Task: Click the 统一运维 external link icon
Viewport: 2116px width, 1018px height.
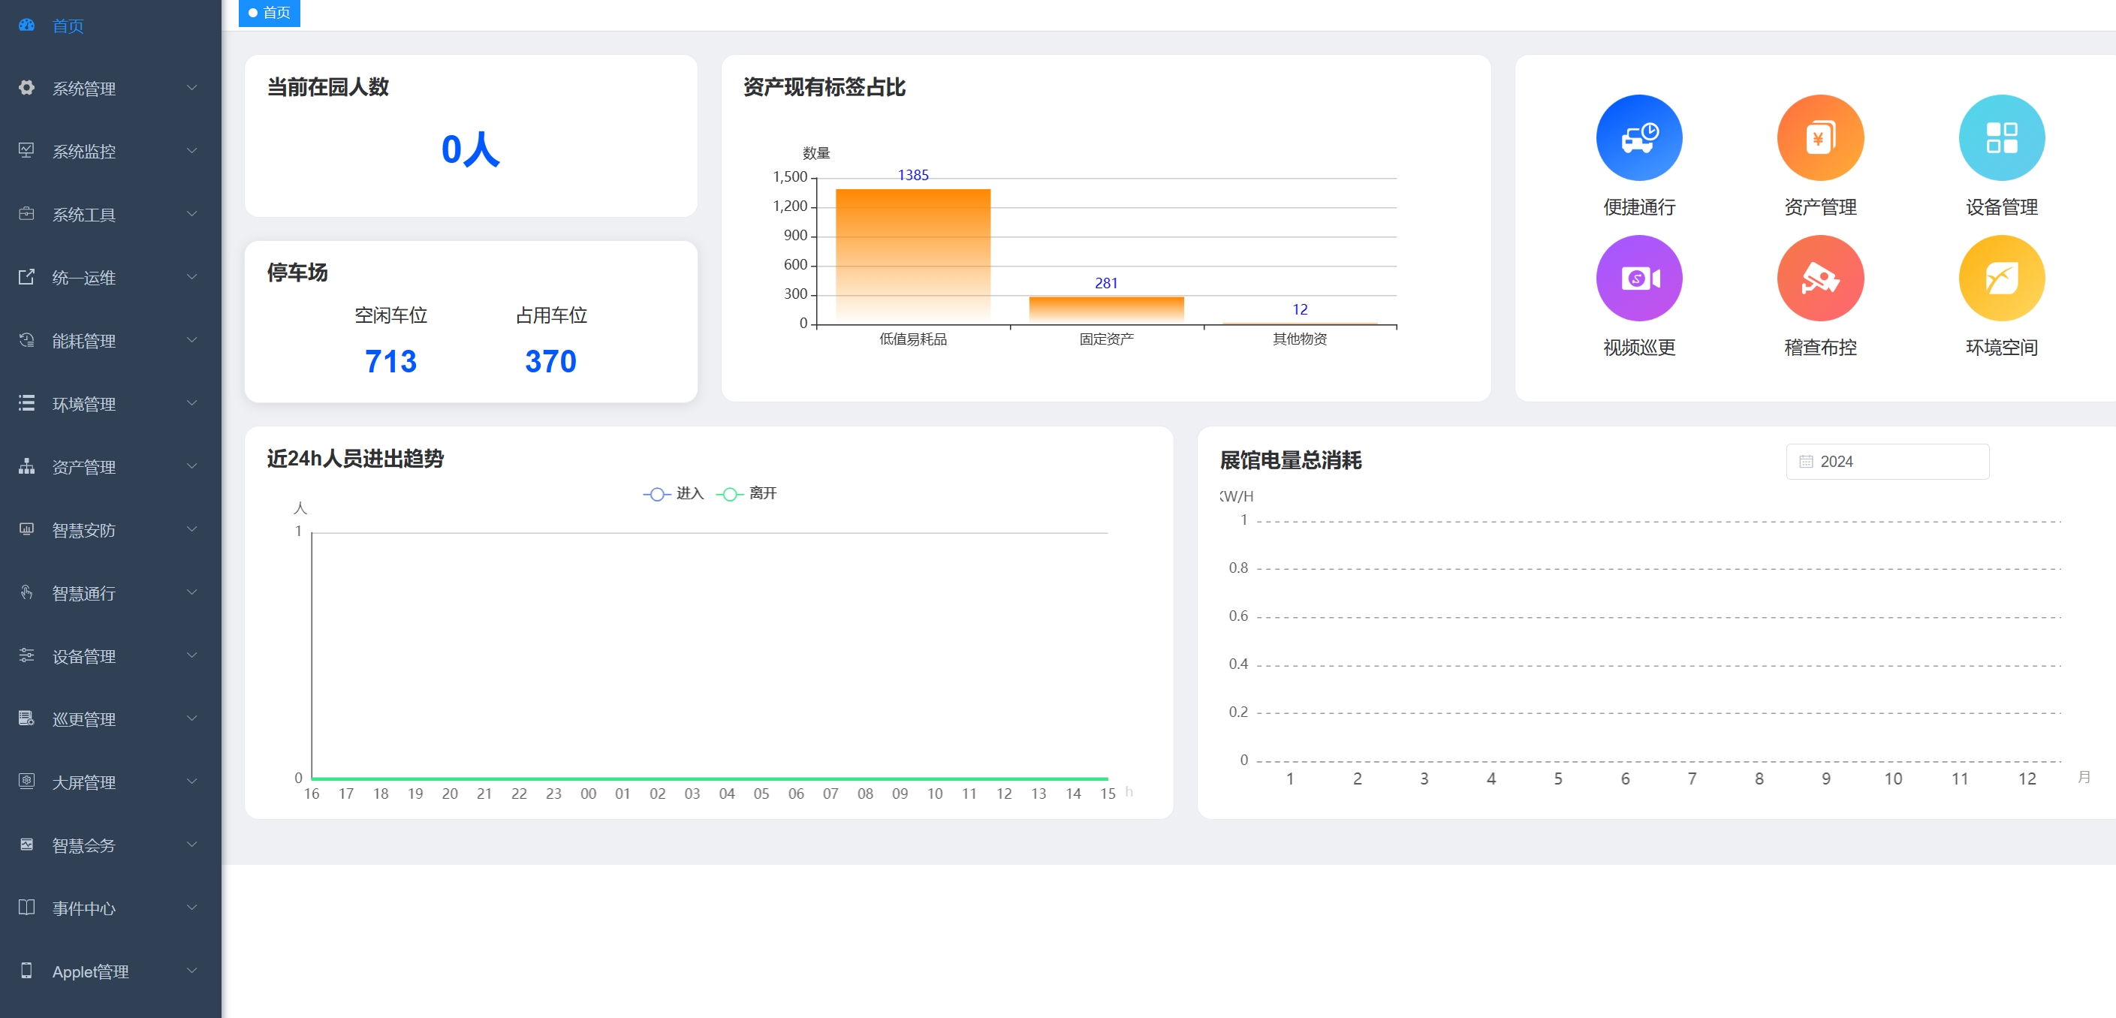Action: coord(26,277)
